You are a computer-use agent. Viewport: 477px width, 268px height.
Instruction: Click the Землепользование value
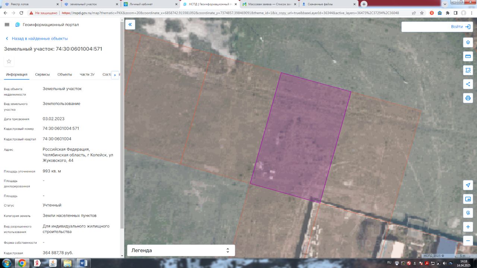click(61, 103)
